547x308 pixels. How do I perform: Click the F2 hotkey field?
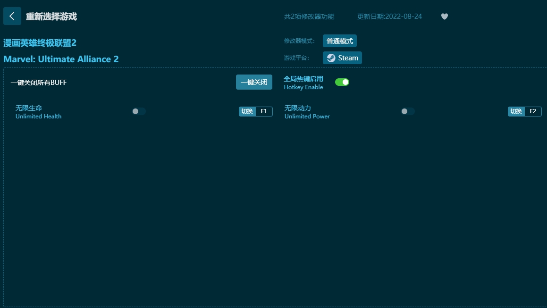click(x=533, y=111)
